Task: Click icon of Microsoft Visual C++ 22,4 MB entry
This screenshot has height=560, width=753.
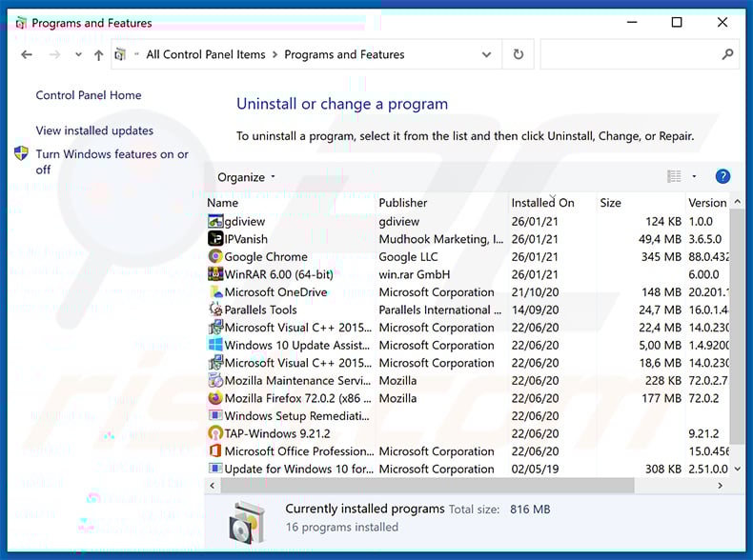Action: click(x=215, y=328)
